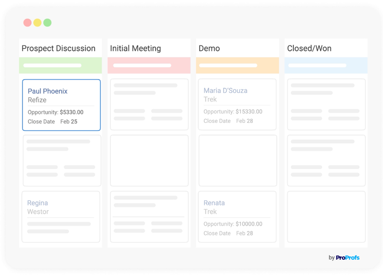
Task: Open the Renata contact name
Action: point(214,203)
